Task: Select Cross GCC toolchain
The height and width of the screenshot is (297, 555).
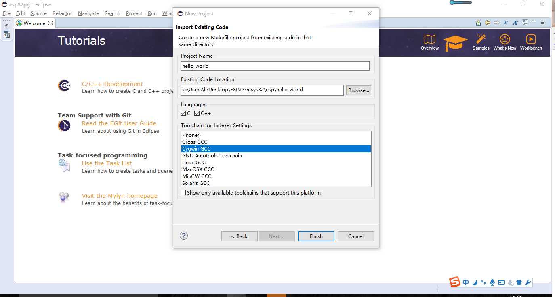Action: (x=276, y=142)
